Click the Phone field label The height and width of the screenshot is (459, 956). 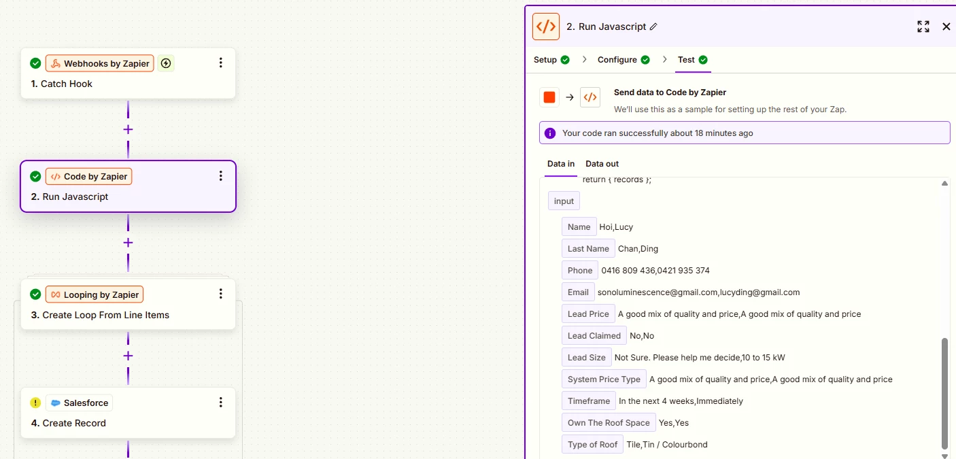pos(580,270)
